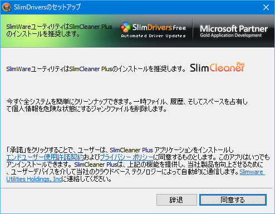Click the banner text recommending SlimCleaner Plus
275x214 pixels.
59,31
